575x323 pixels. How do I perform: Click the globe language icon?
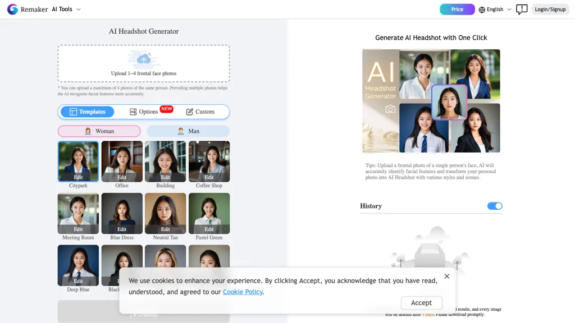click(x=482, y=10)
